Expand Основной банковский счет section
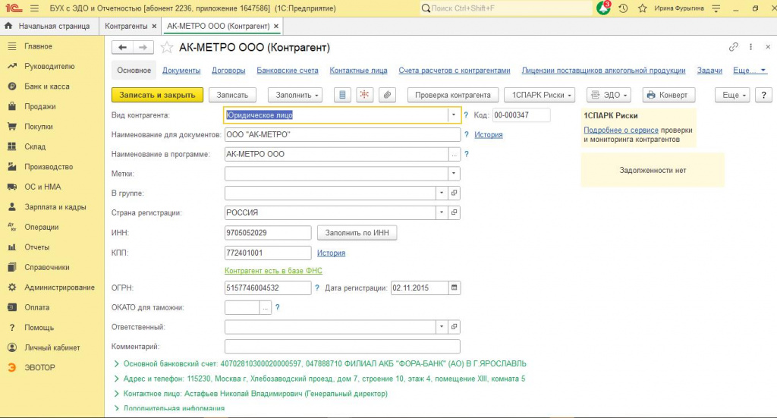The image size is (777, 418). pyautogui.click(x=116, y=364)
